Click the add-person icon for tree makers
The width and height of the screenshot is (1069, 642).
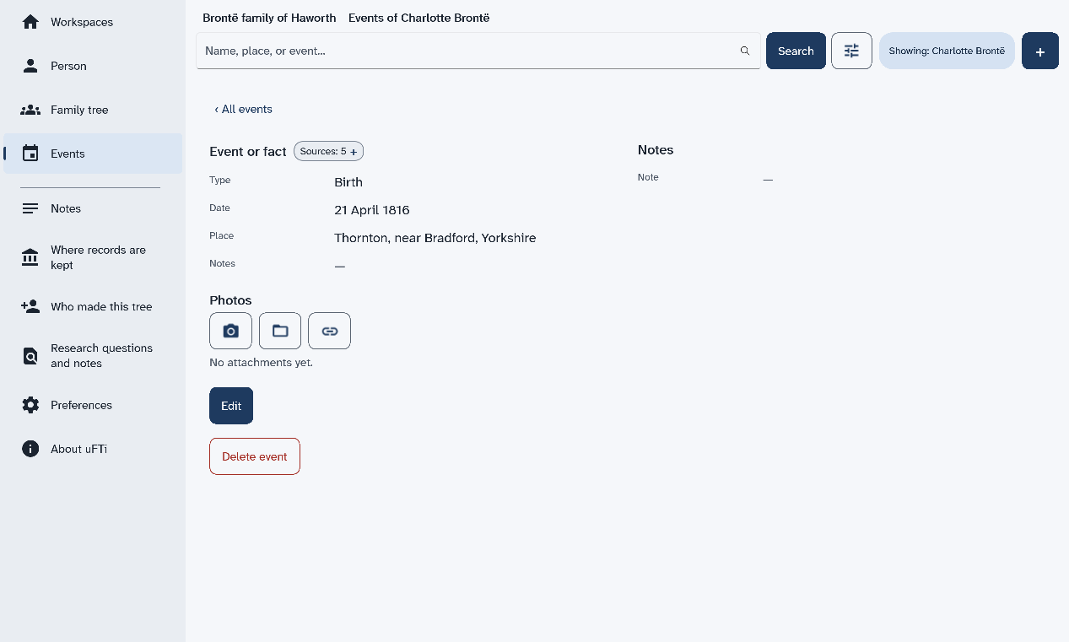(x=30, y=306)
